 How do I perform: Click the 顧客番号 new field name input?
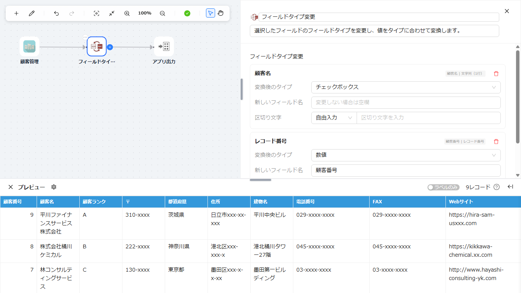click(406, 171)
